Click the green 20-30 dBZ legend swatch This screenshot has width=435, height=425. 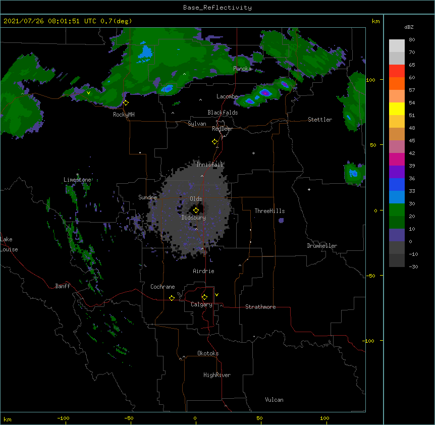(x=397, y=210)
